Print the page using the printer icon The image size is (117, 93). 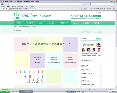[x=91, y=9]
